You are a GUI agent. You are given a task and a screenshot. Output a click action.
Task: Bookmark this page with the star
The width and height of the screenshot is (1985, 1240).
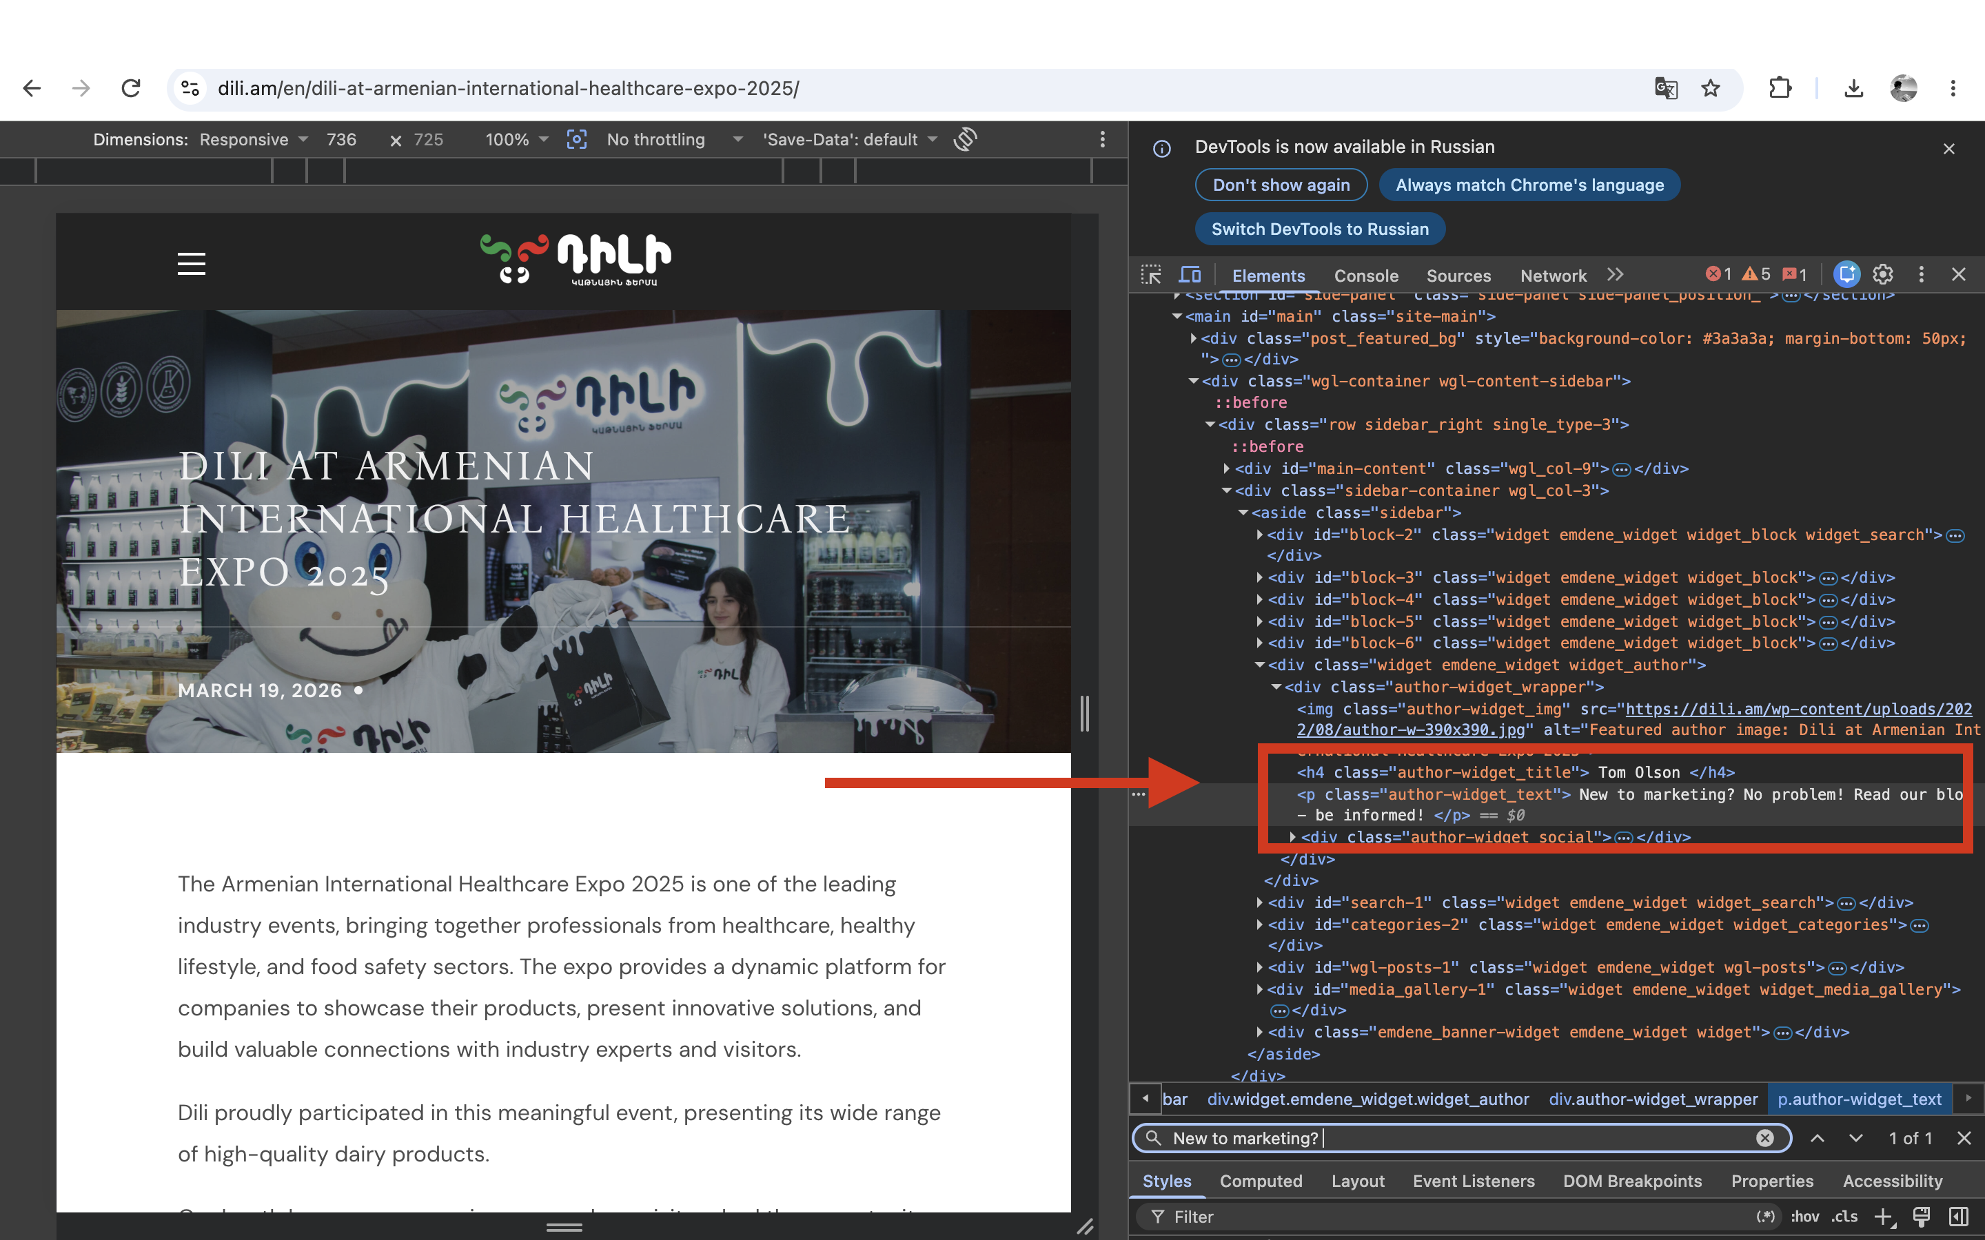coord(1710,87)
